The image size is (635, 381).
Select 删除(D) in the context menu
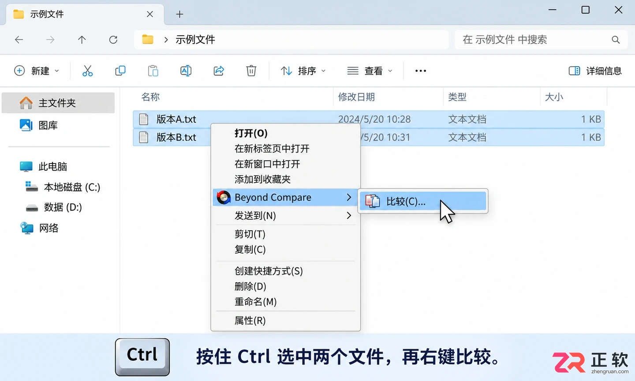point(250,286)
